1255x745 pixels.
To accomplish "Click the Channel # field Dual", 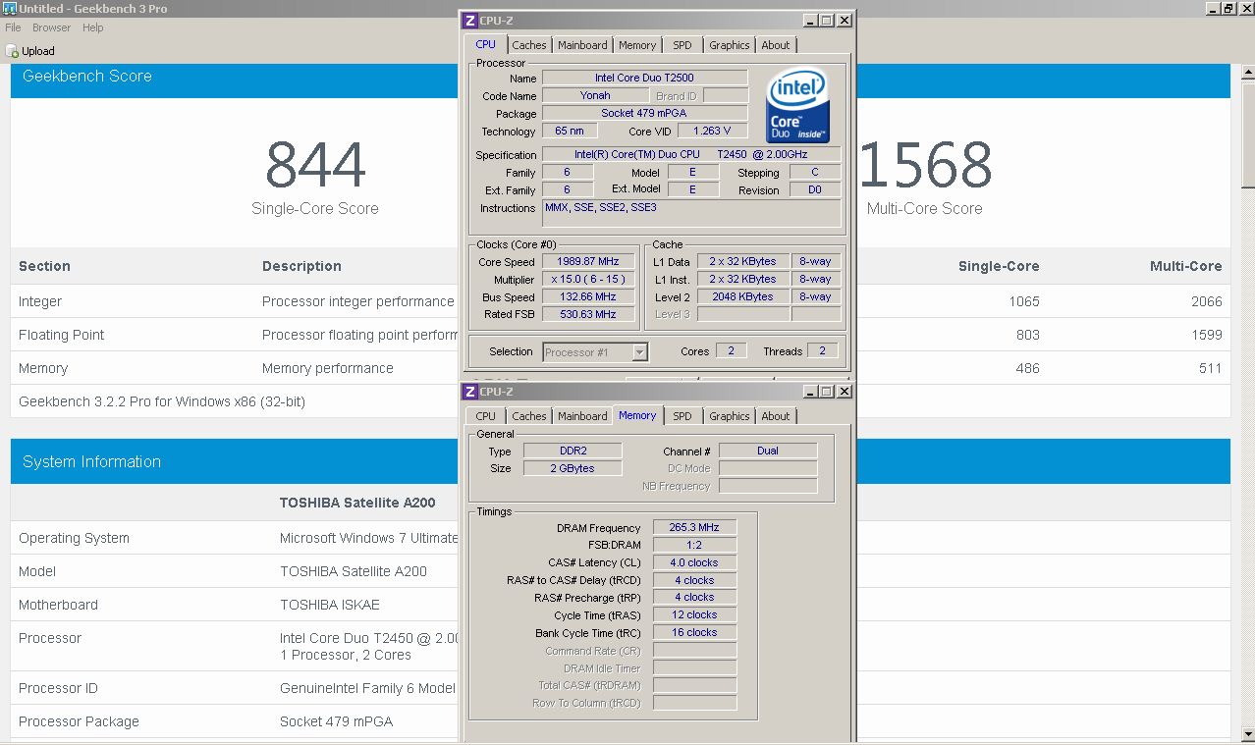I will click(768, 451).
